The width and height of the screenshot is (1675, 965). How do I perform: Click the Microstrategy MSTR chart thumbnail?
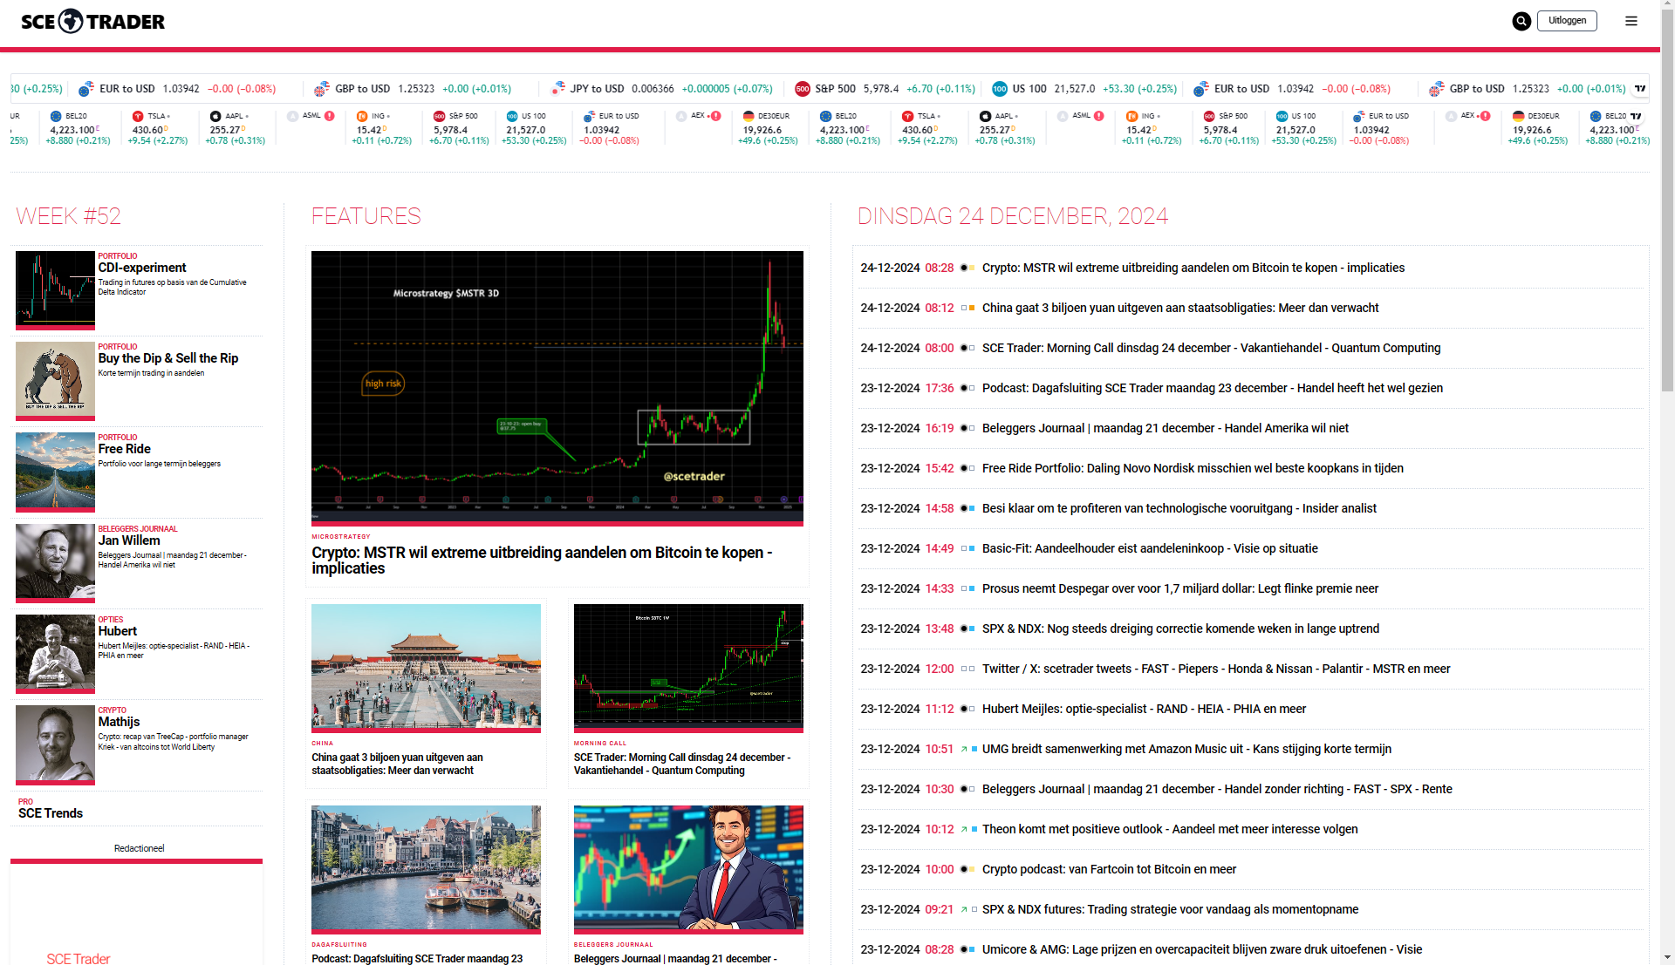click(x=557, y=386)
